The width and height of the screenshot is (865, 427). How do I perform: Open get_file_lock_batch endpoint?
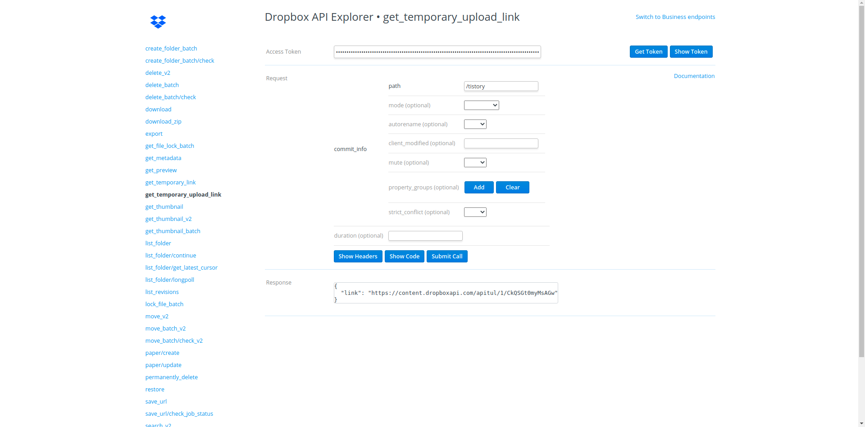169,146
